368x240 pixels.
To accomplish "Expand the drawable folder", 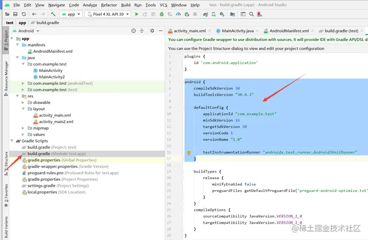I will click(23, 102).
